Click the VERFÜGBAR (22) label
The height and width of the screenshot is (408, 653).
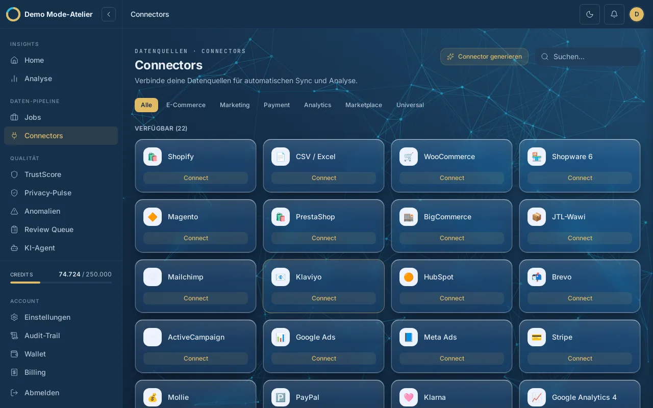pyautogui.click(x=161, y=129)
